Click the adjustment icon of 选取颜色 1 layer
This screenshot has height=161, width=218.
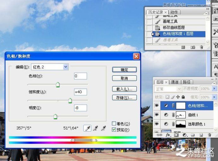[x=166, y=124]
